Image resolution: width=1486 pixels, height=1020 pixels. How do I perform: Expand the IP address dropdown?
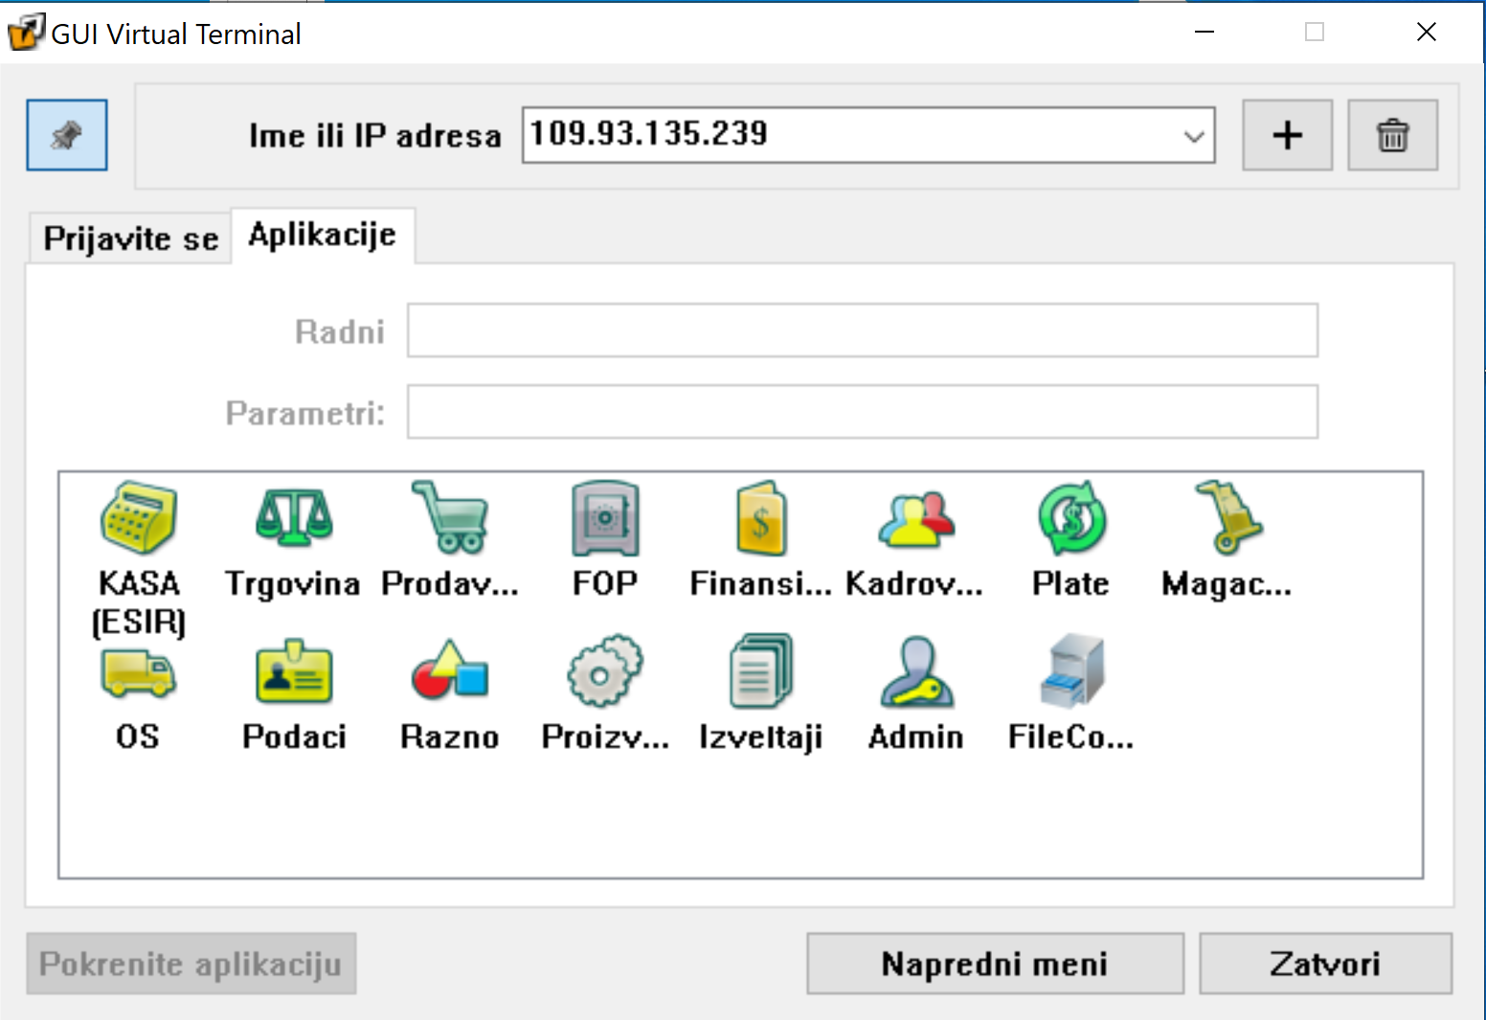pyautogui.click(x=1193, y=136)
